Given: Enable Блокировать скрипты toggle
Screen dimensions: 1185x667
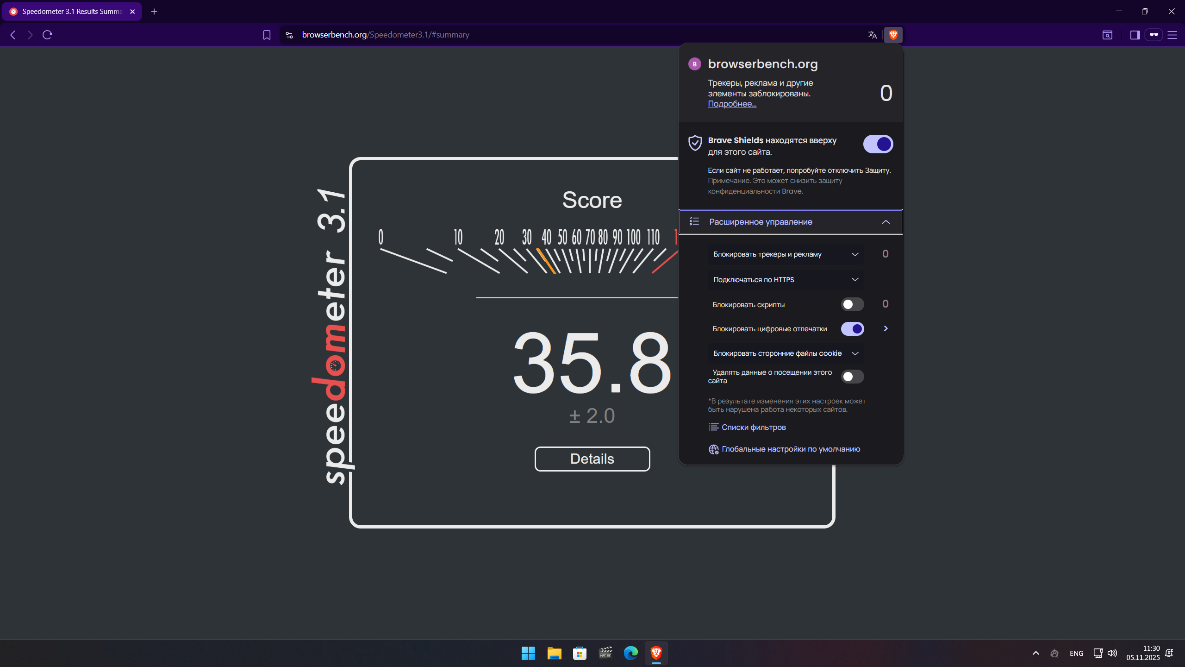Looking at the screenshot, I should click(852, 304).
